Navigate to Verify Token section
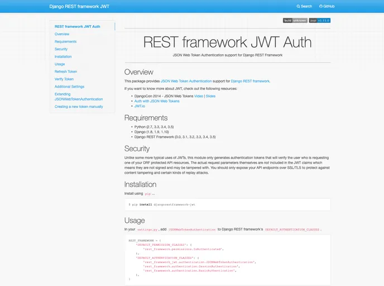Screen dimensions: 384x286 [64, 79]
